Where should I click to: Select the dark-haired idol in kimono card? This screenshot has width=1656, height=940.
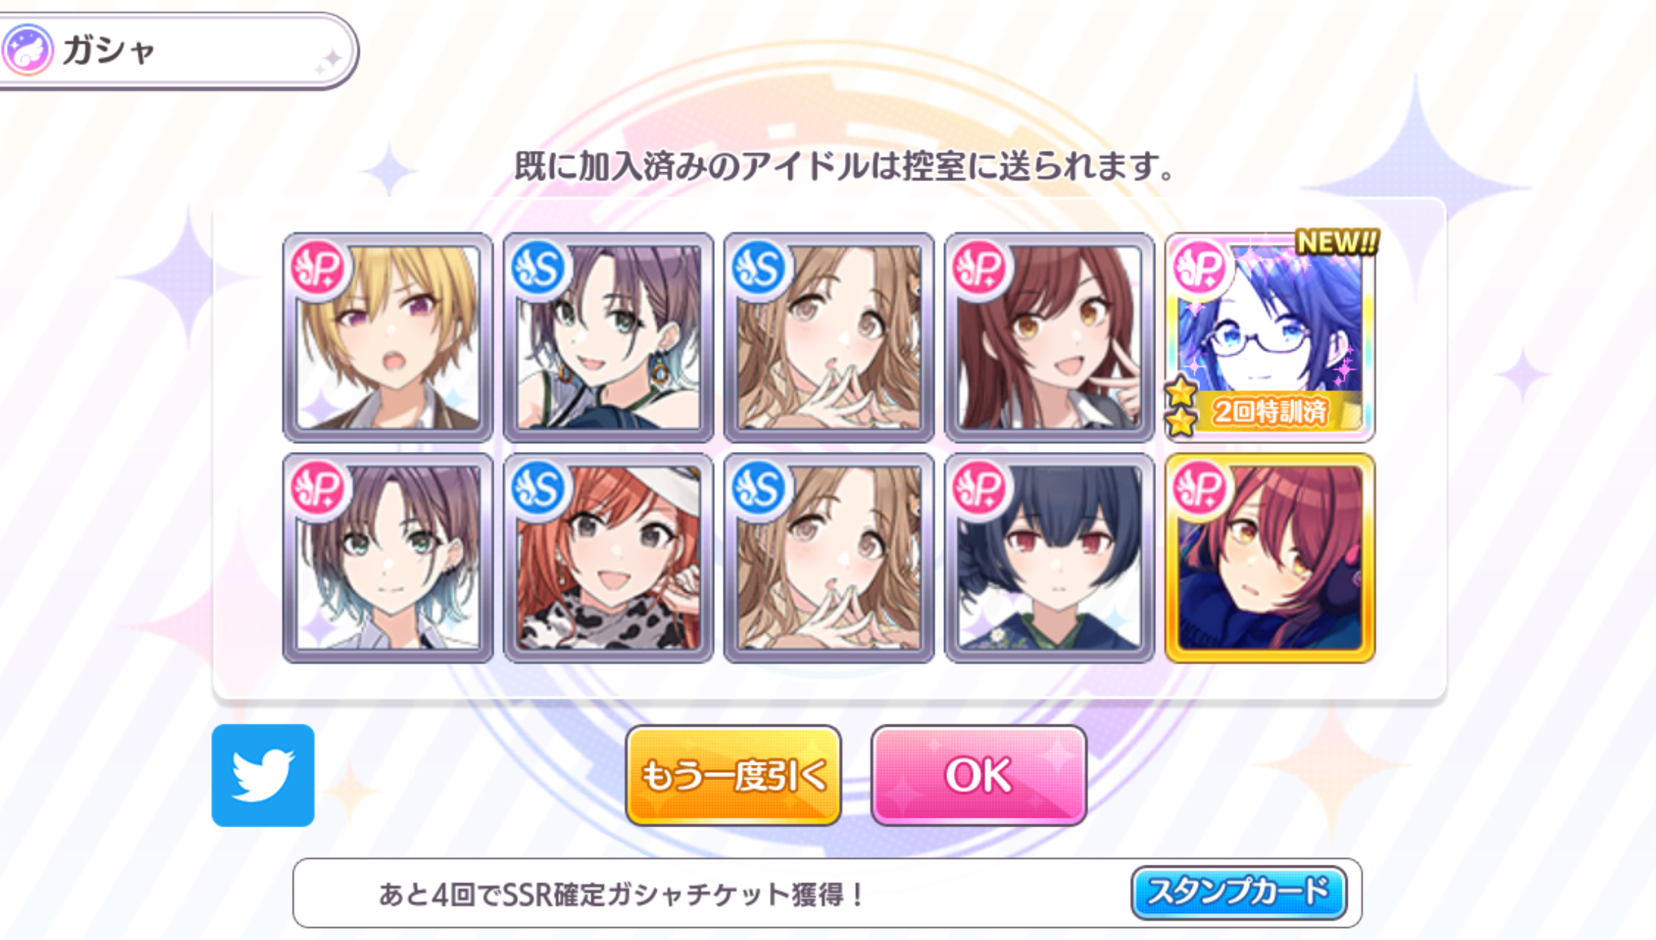[1049, 558]
